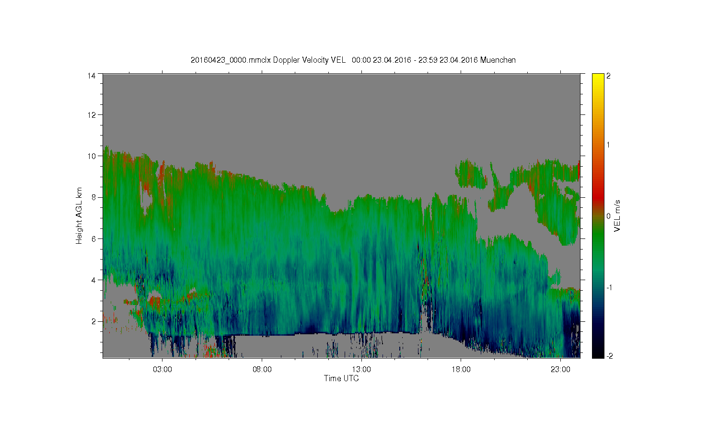Click the yellow top of the velocity colorbar
This screenshot has height=431, width=719.
click(x=598, y=77)
